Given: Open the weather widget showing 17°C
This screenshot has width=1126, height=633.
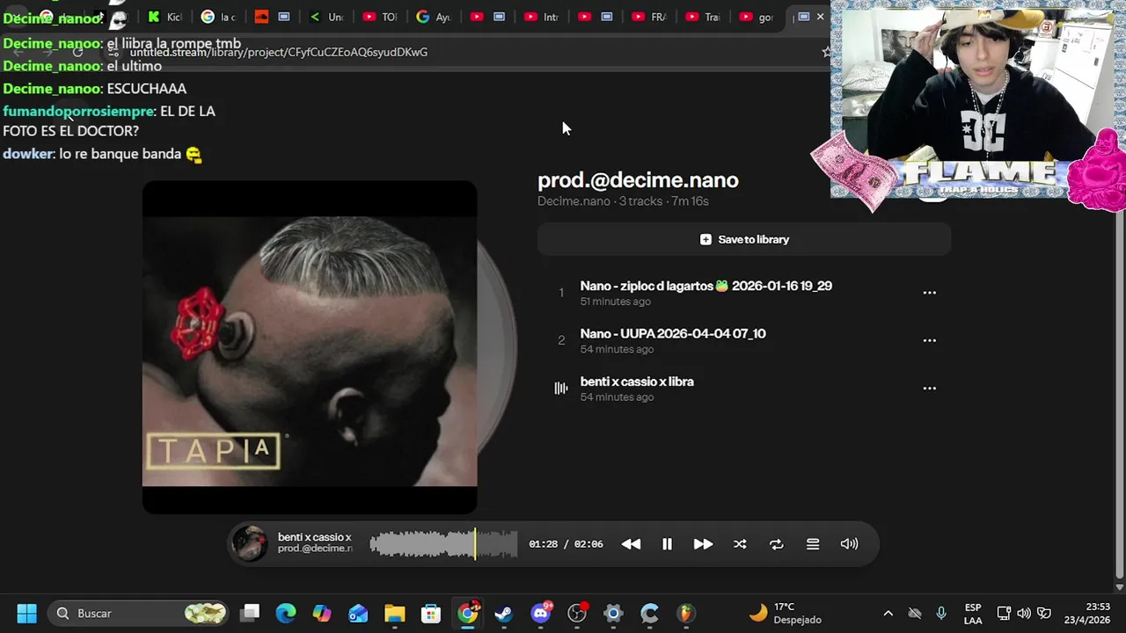Looking at the screenshot, I should pos(785,613).
